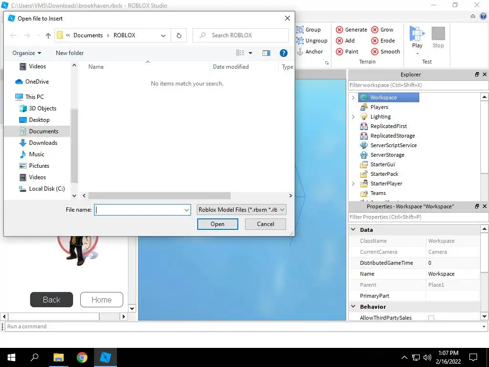The image size is (489, 367).
Task: Click Back button on start page
Action: tap(52, 300)
